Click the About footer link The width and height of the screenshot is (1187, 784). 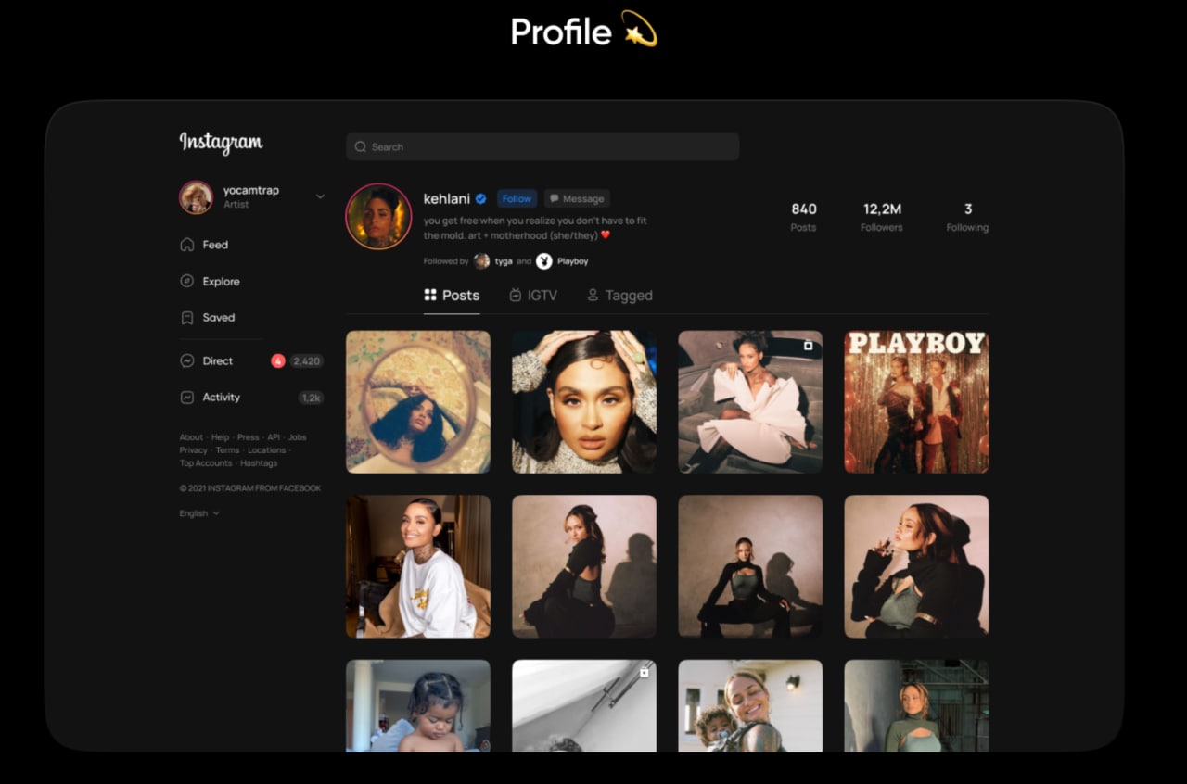click(191, 437)
